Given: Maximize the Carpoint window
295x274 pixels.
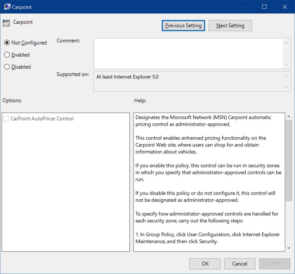Looking at the screenshot, I should 264,7.
